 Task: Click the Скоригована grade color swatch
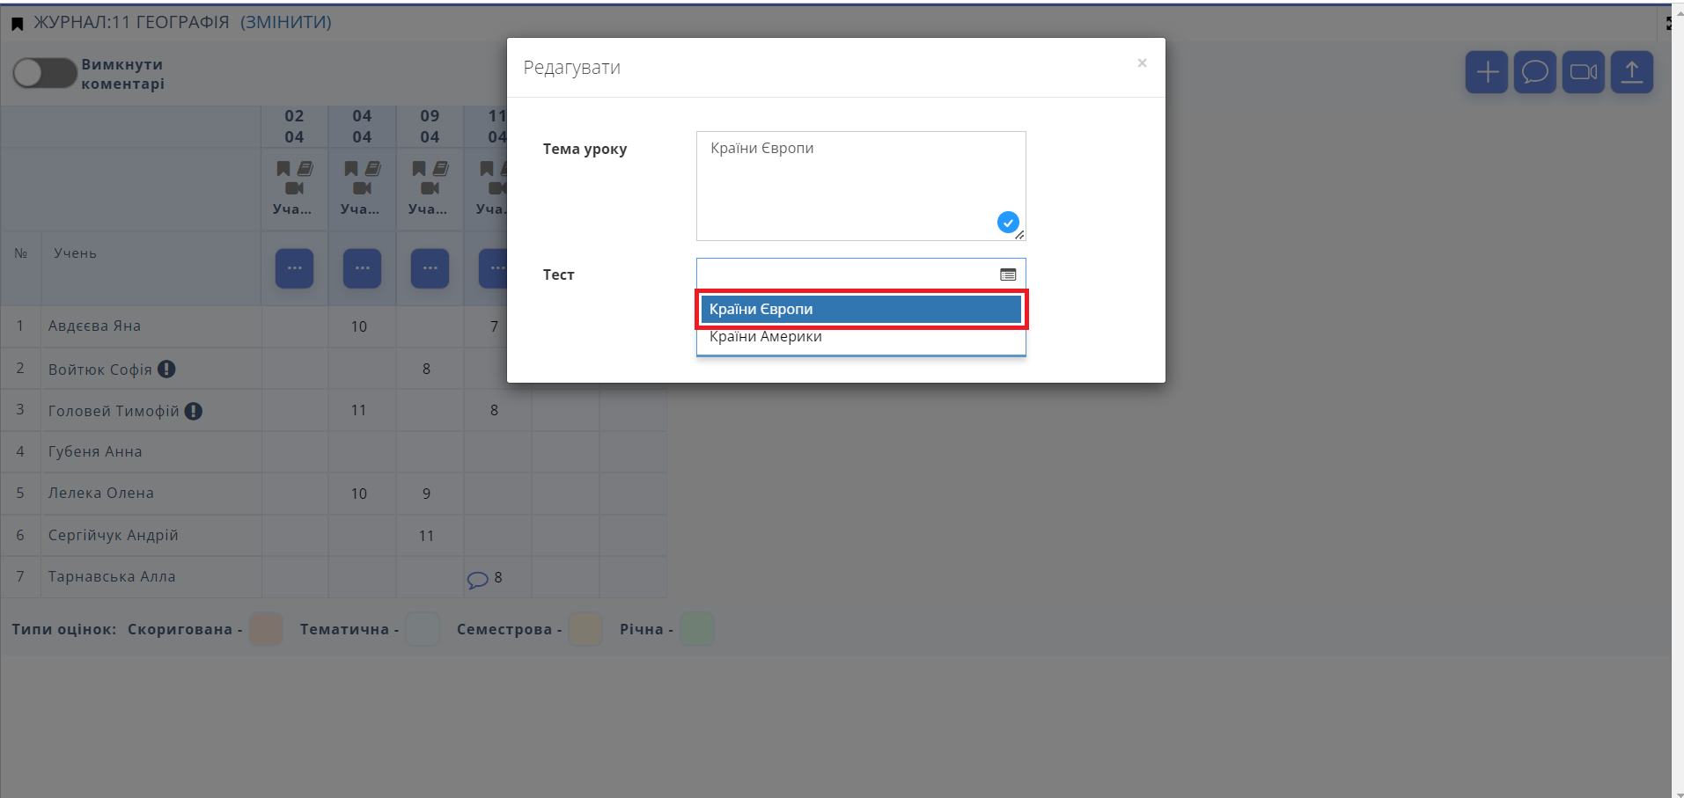(x=266, y=629)
